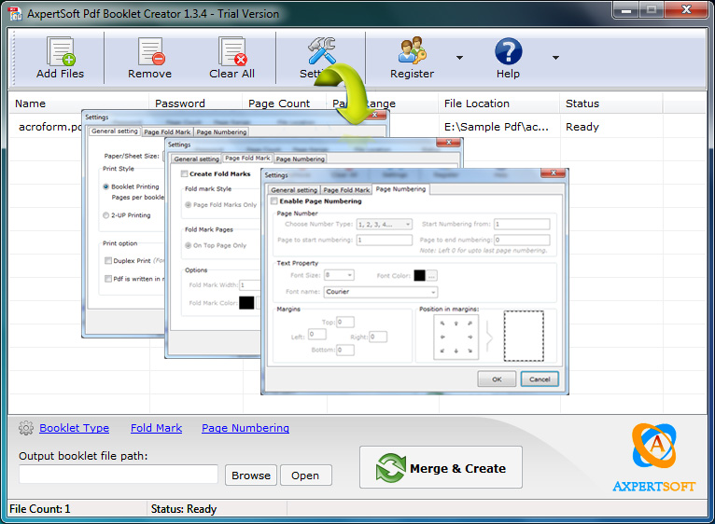Click the Font Color ellipsis button
The width and height of the screenshot is (715, 524).
click(432, 275)
